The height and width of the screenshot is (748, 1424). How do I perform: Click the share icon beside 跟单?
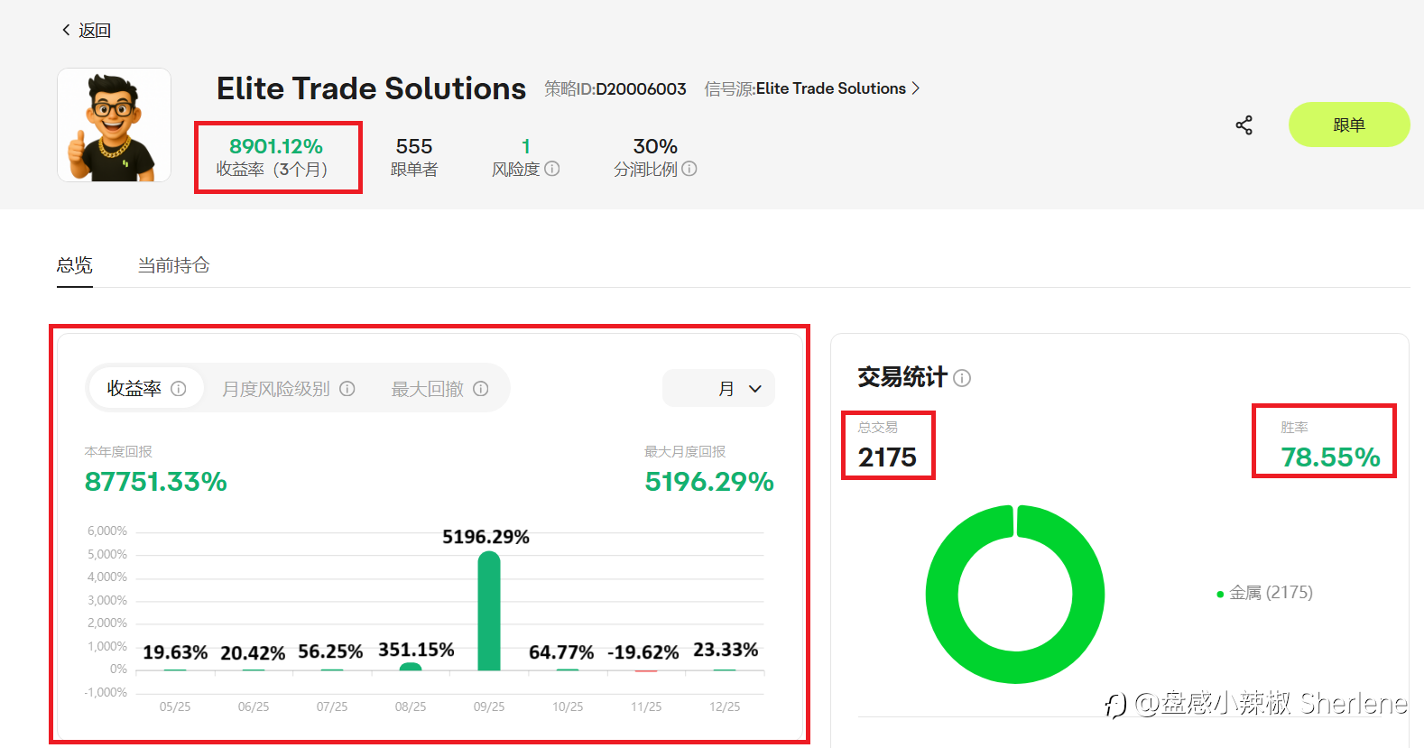[x=1244, y=125]
